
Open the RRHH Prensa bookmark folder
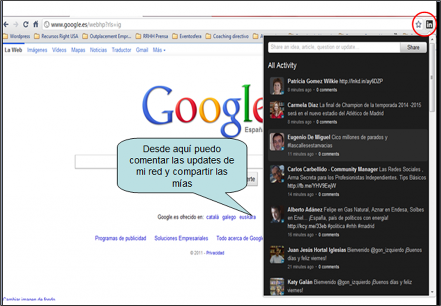tap(152, 36)
